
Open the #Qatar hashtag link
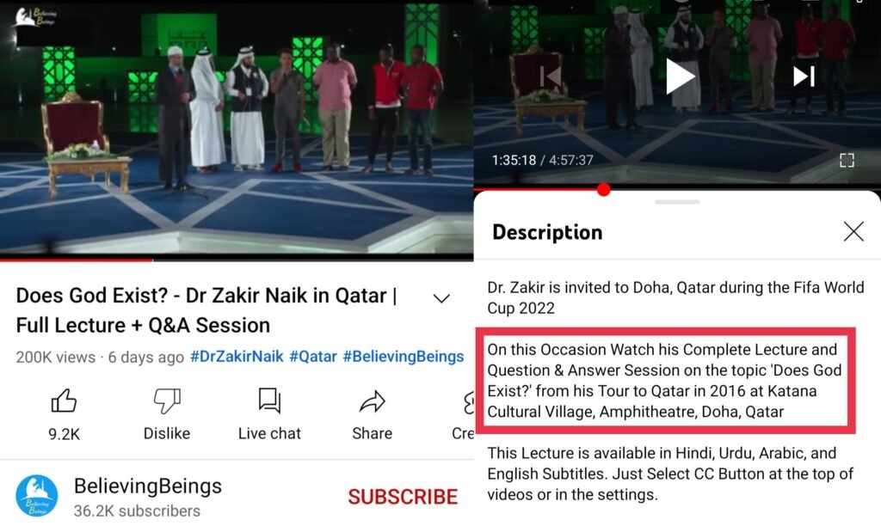pyautogui.click(x=313, y=357)
